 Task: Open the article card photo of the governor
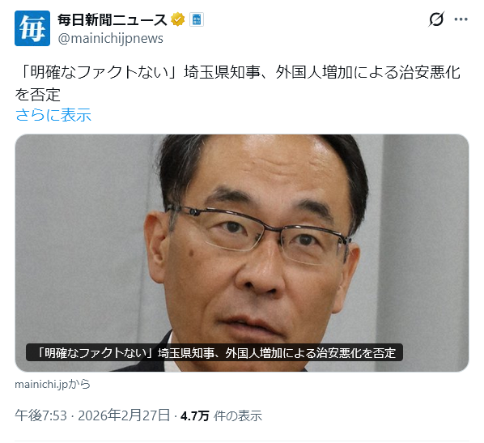coord(242,253)
